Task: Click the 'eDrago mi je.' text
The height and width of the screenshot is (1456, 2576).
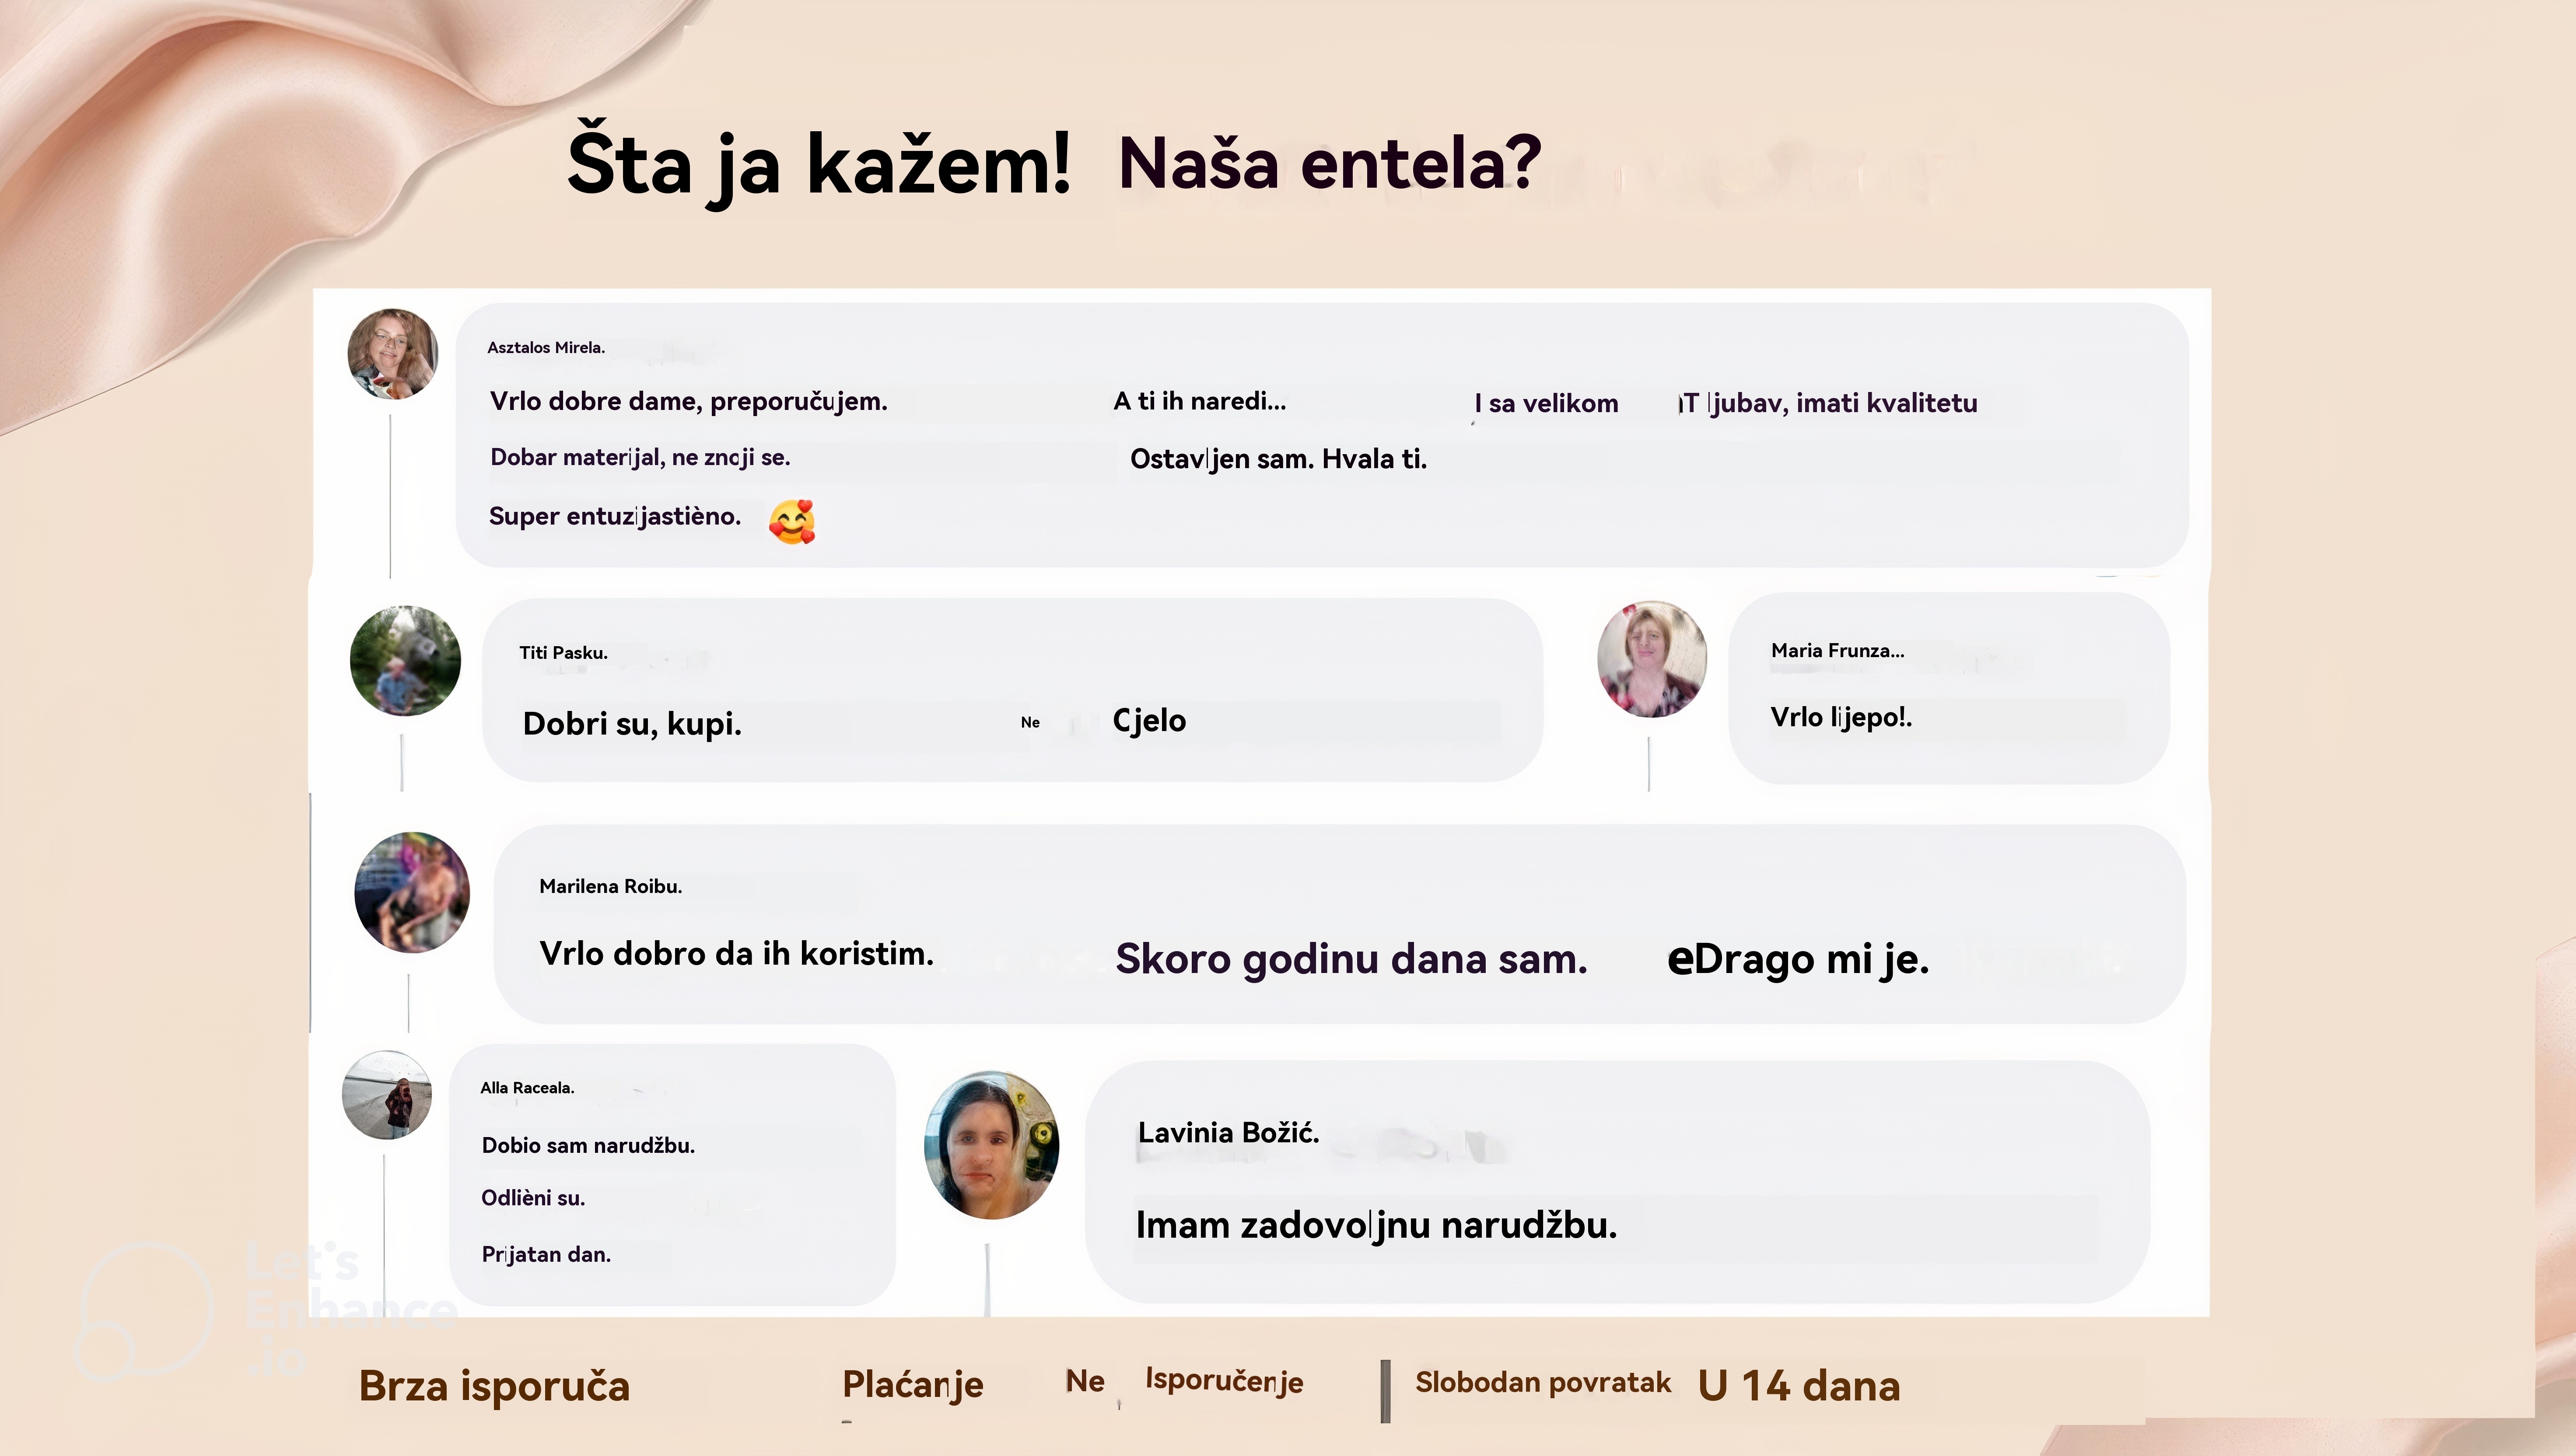Action: click(x=1798, y=959)
